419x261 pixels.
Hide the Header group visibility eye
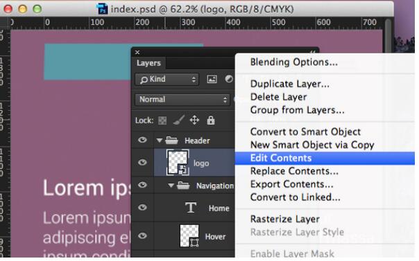point(142,140)
